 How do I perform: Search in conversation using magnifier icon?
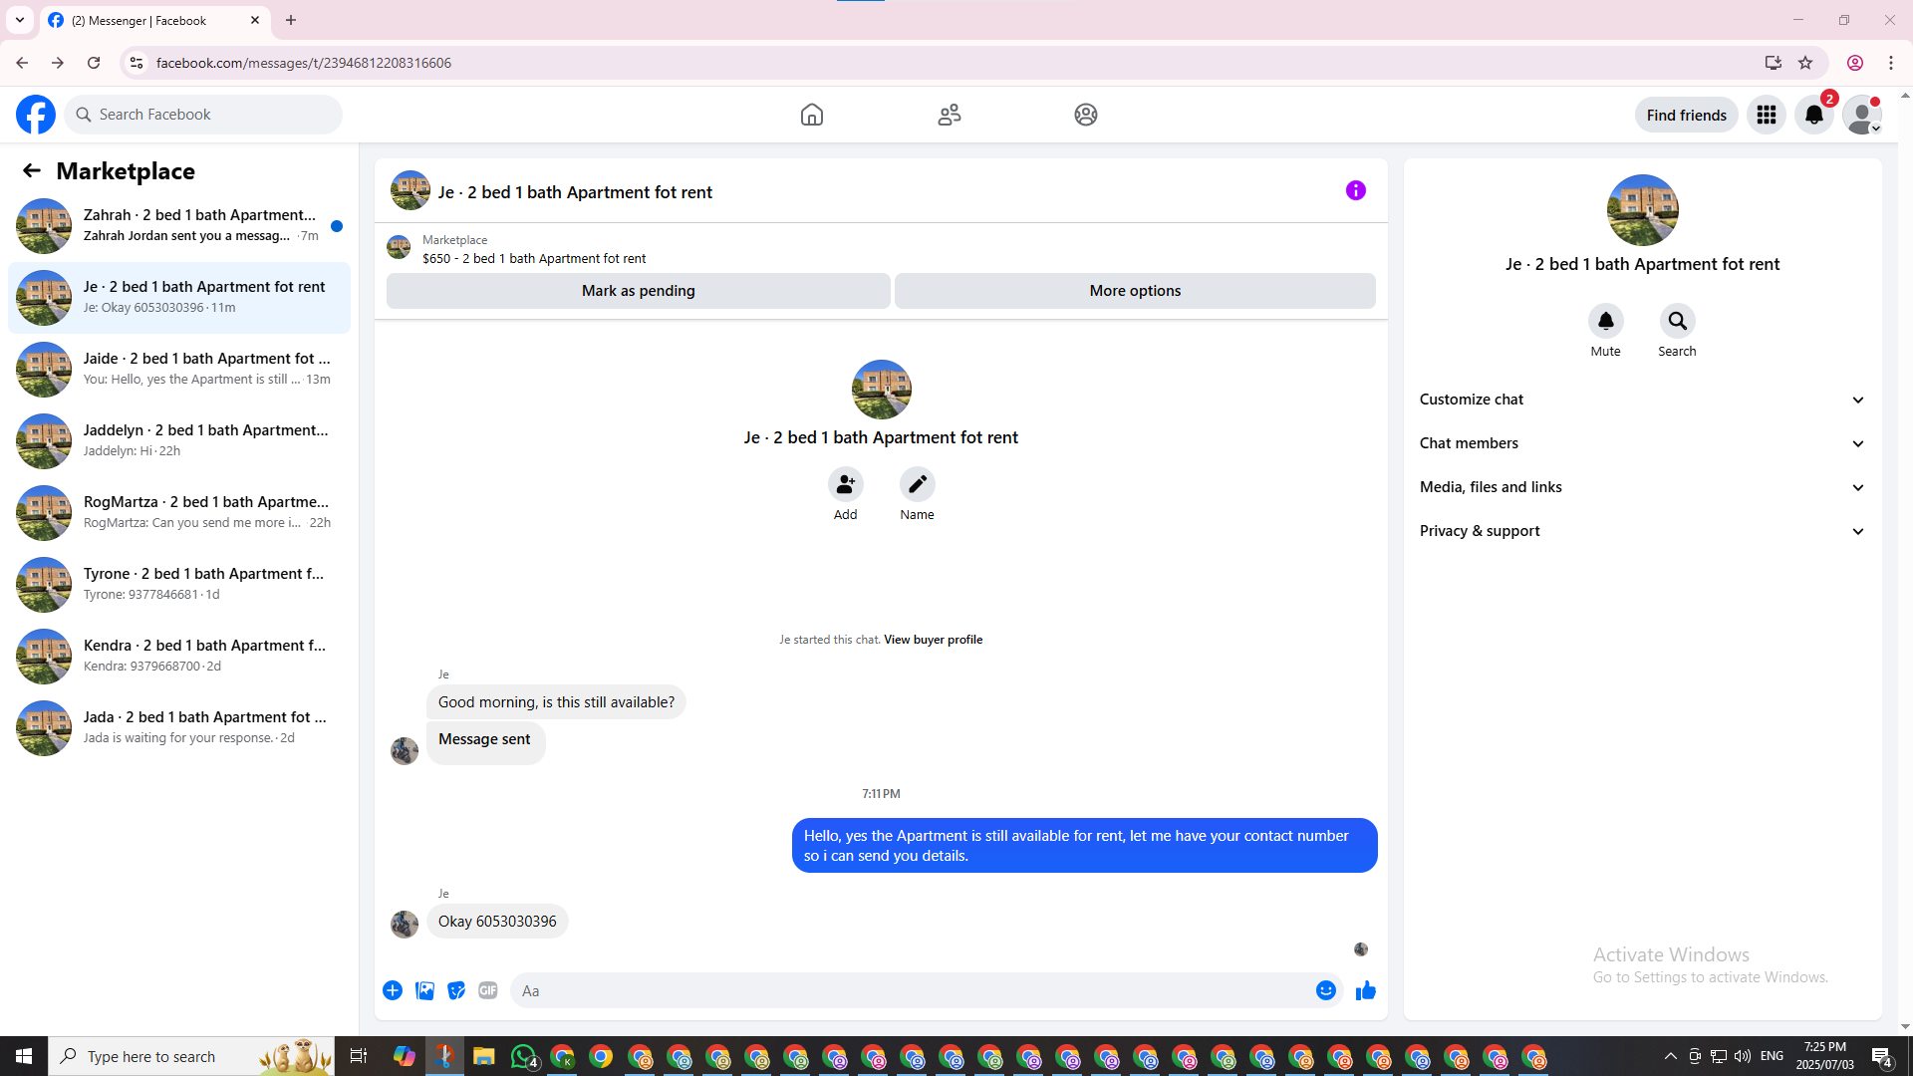click(x=1677, y=321)
